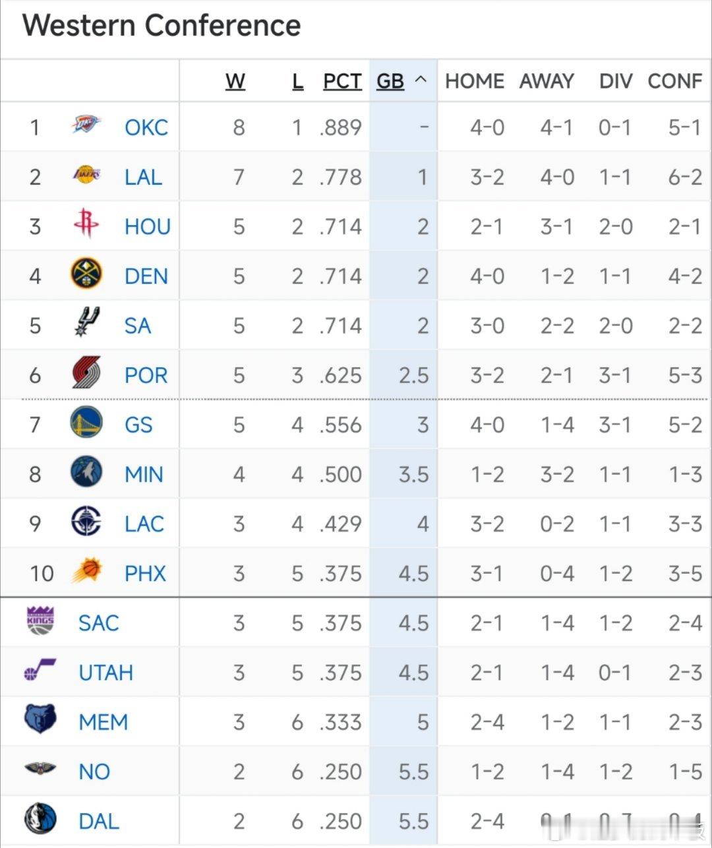This screenshot has height=848, width=712.
Task: Click the Trail Blazers logo
Action: click(86, 373)
